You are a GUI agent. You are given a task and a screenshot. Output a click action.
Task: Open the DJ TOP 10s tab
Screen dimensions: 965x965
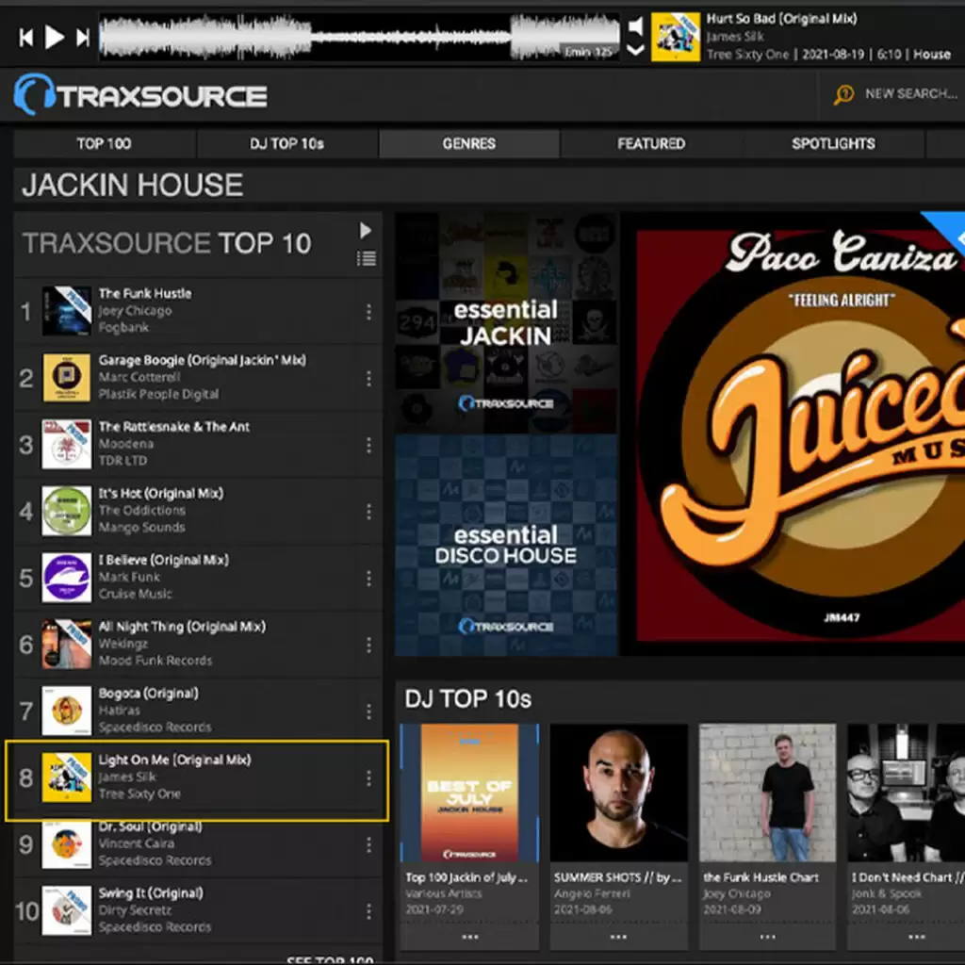tap(286, 144)
